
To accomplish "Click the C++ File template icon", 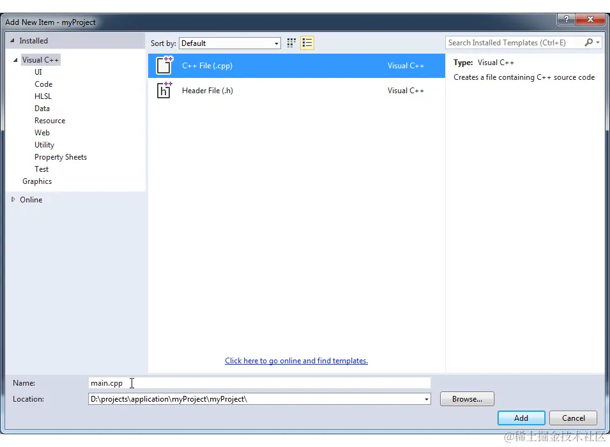I will point(164,65).
